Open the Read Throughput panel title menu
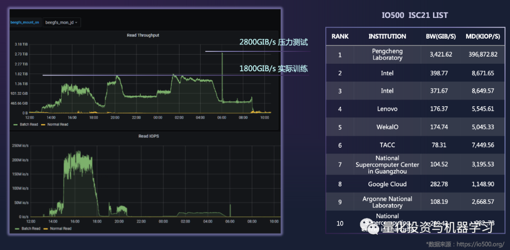Viewport: 510px width, 250px height. point(143,35)
